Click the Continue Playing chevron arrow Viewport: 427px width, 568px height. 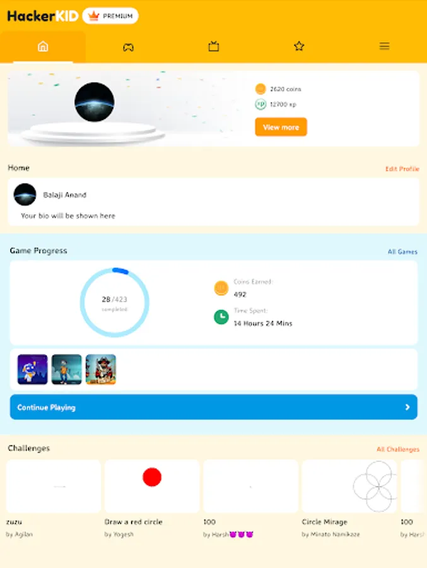(x=407, y=407)
